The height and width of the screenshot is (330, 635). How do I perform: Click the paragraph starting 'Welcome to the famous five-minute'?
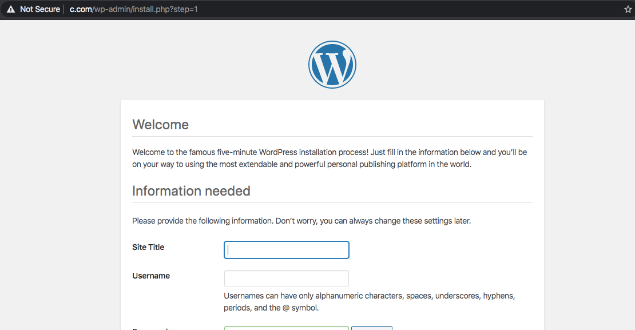click(330, 158)
